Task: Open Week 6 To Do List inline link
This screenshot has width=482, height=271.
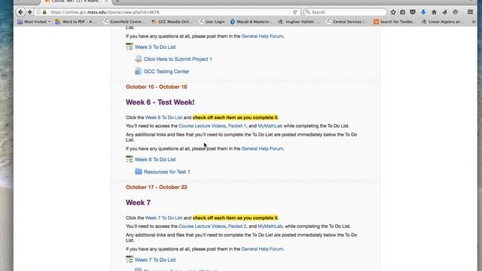Action: coord(163,117)
